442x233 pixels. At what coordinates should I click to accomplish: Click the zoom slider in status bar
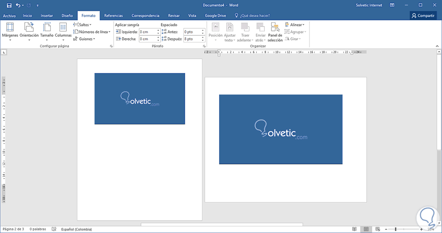coord(396,229)
